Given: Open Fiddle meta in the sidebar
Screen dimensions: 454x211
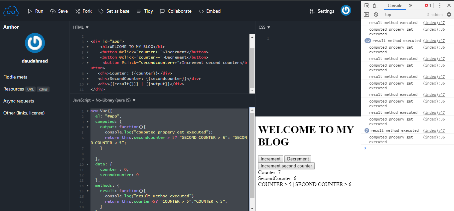Looking at the screenshot, I should (15, 77).
